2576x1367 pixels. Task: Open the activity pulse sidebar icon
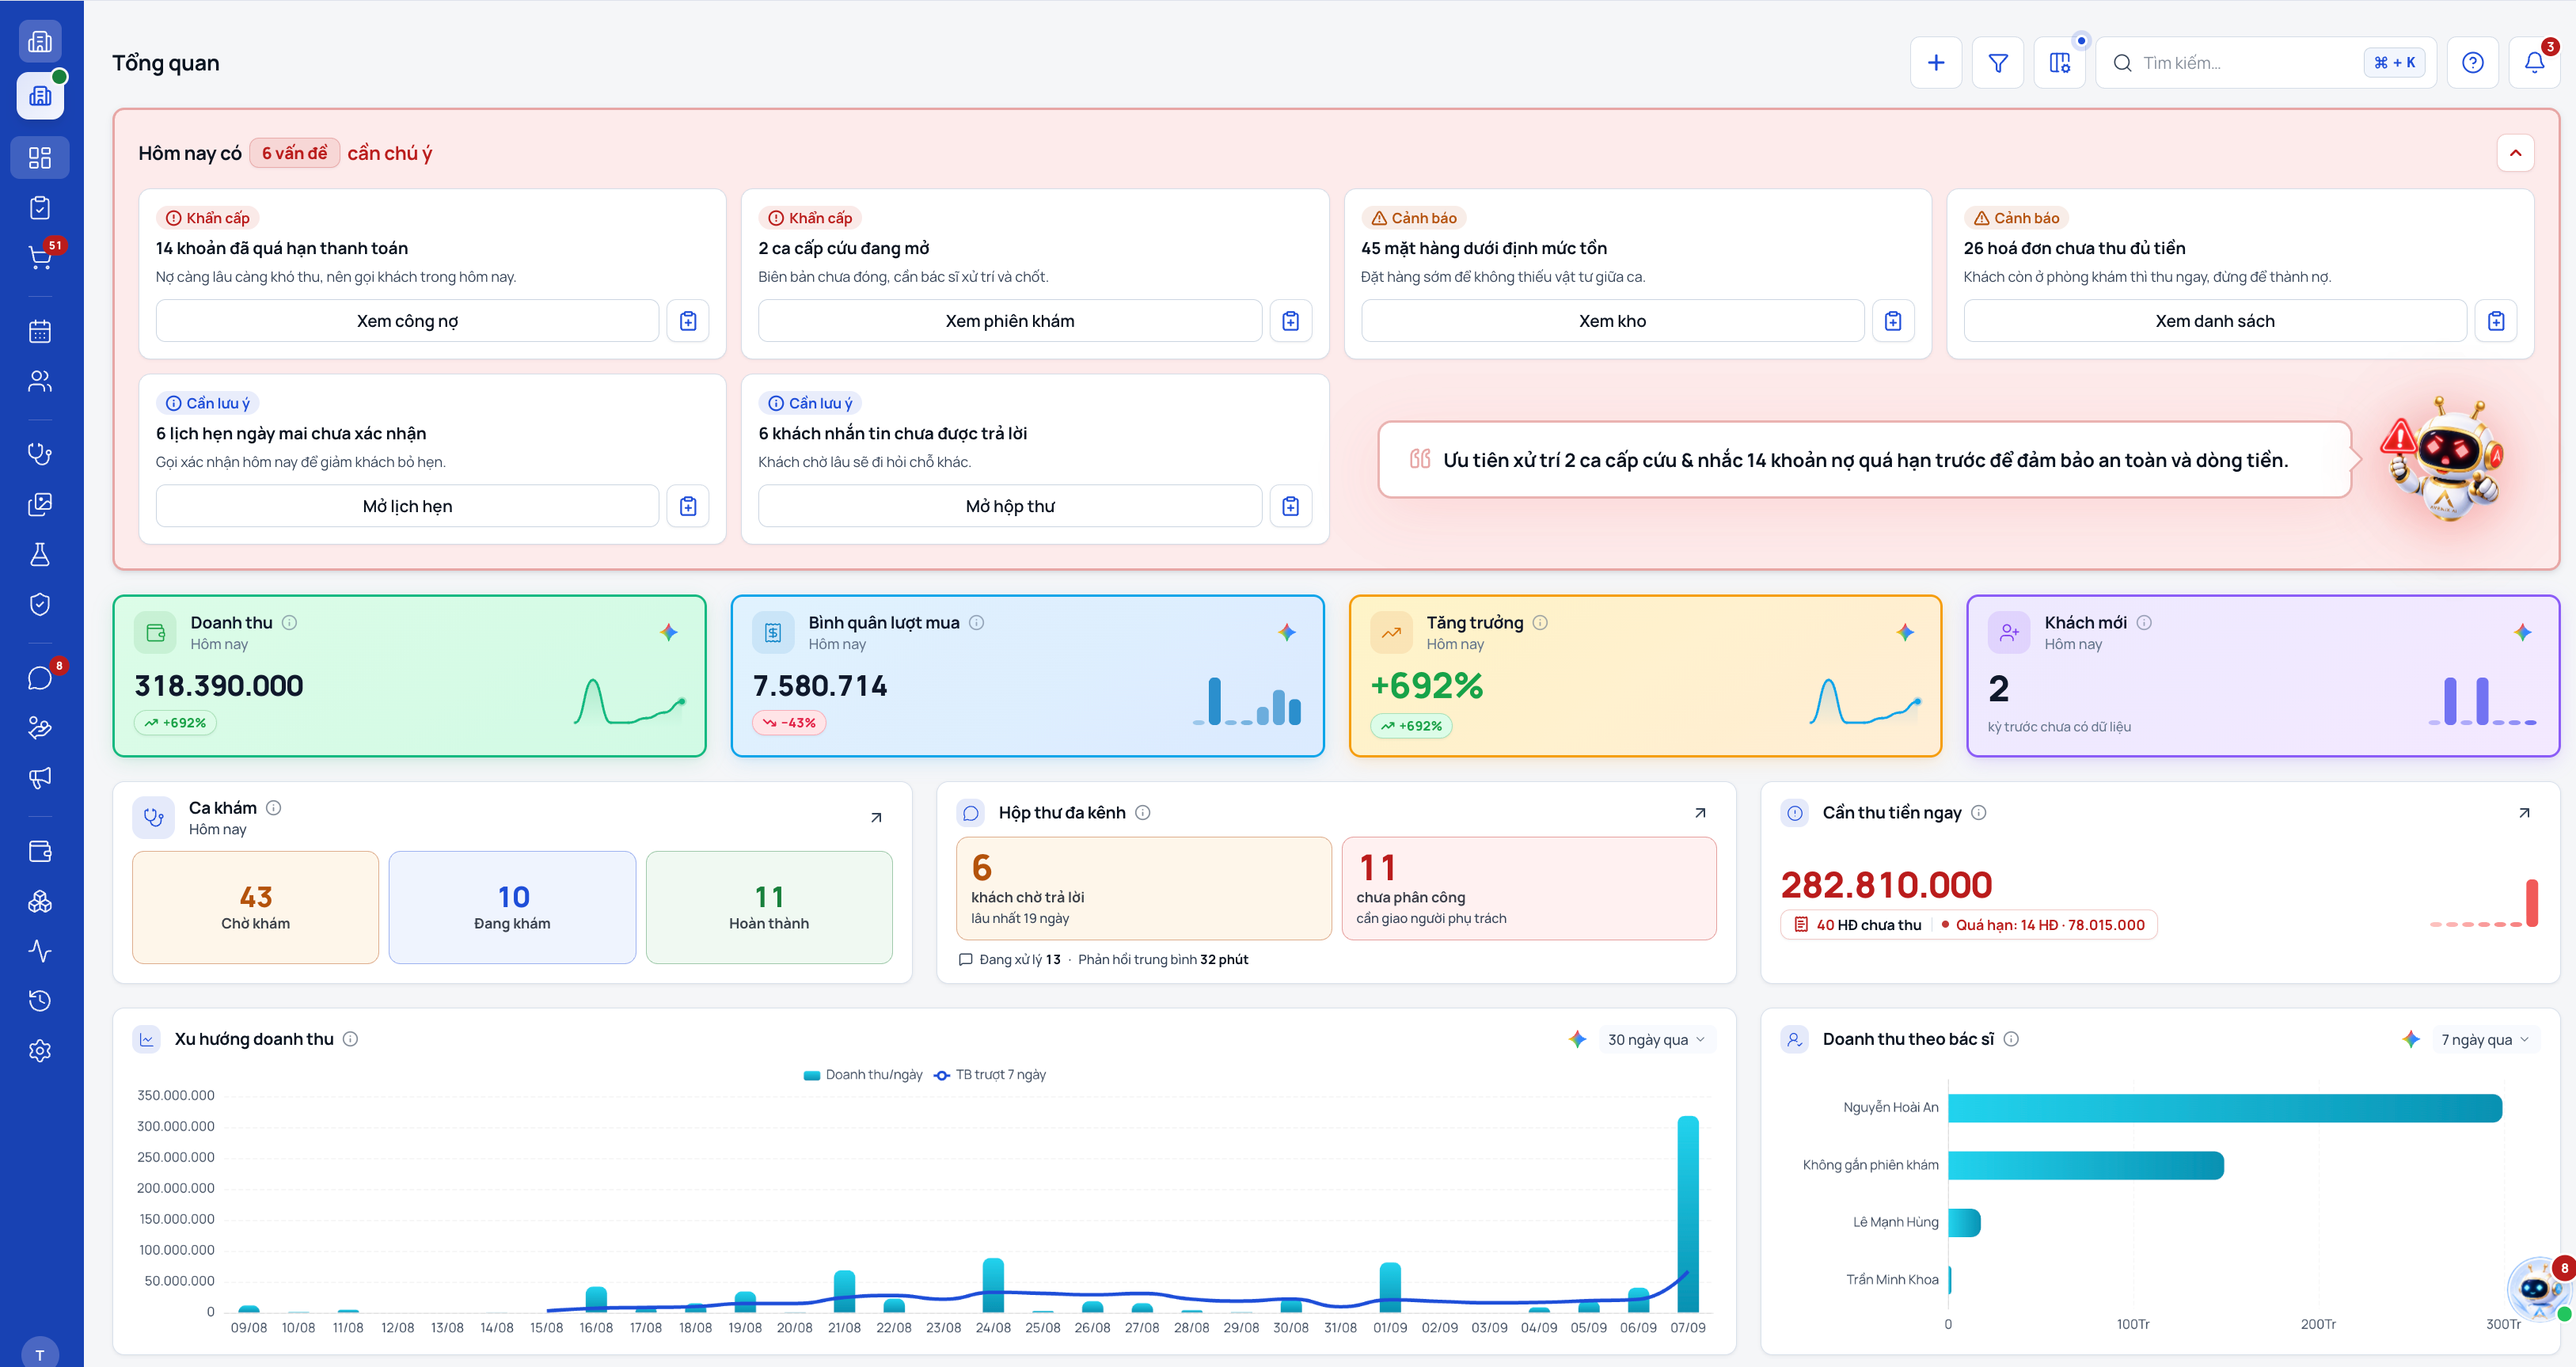click(x=40, y=951)
